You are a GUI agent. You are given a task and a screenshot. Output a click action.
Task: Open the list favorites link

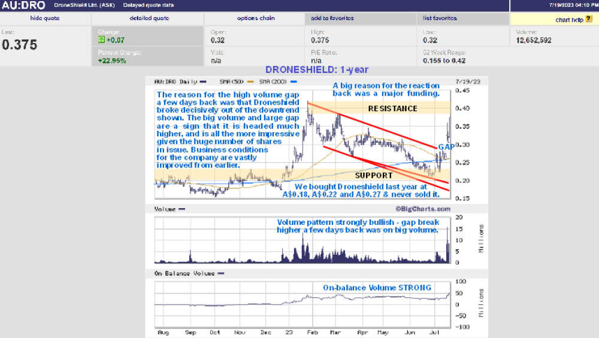[440, 18]
